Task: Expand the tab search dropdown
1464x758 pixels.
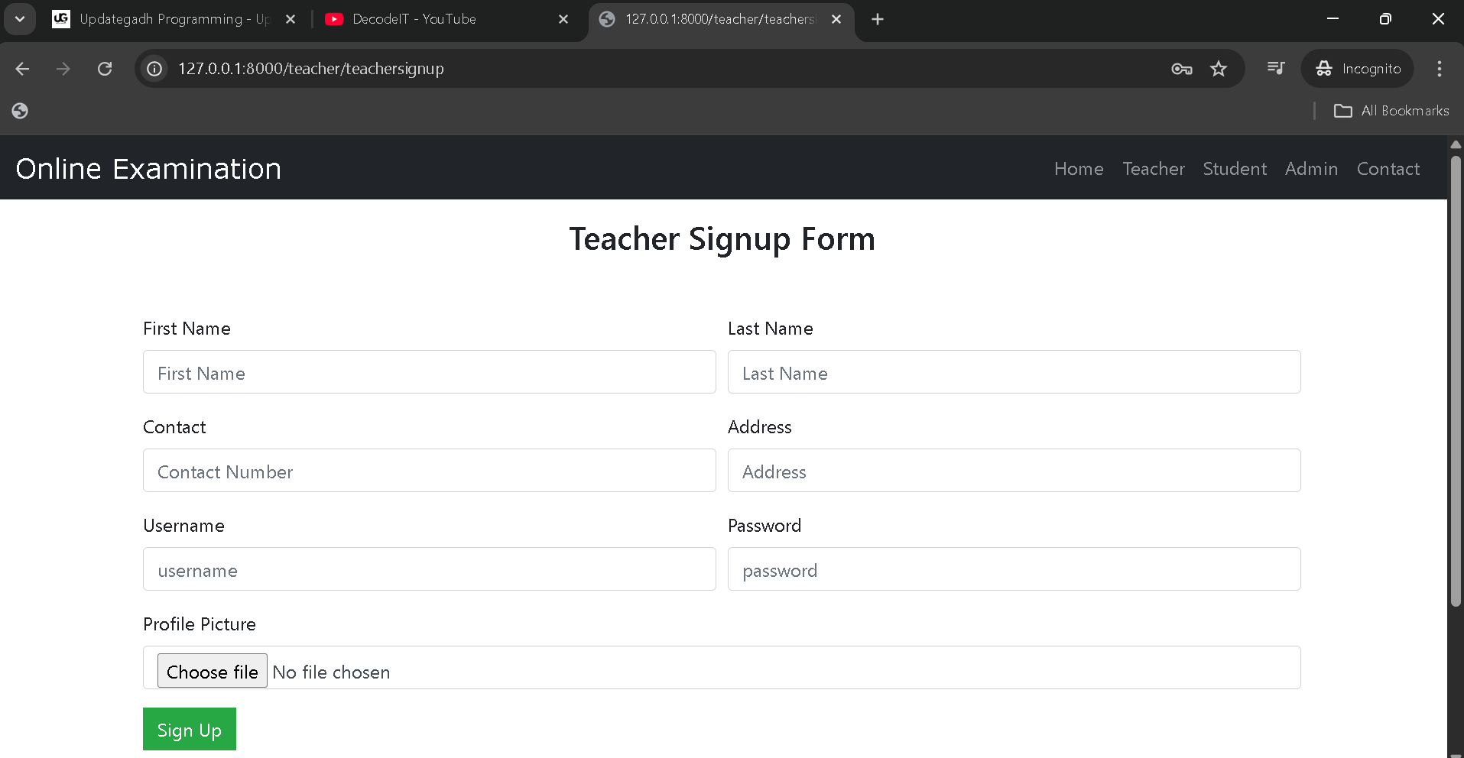Action: point(20,19)
